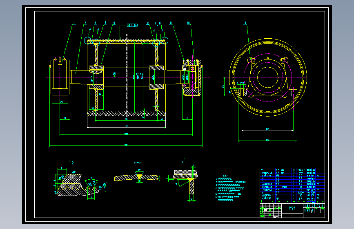This screenshot has width=354, height=229.
Task: Select part balloon number 6
Action: tap(148, 24)
